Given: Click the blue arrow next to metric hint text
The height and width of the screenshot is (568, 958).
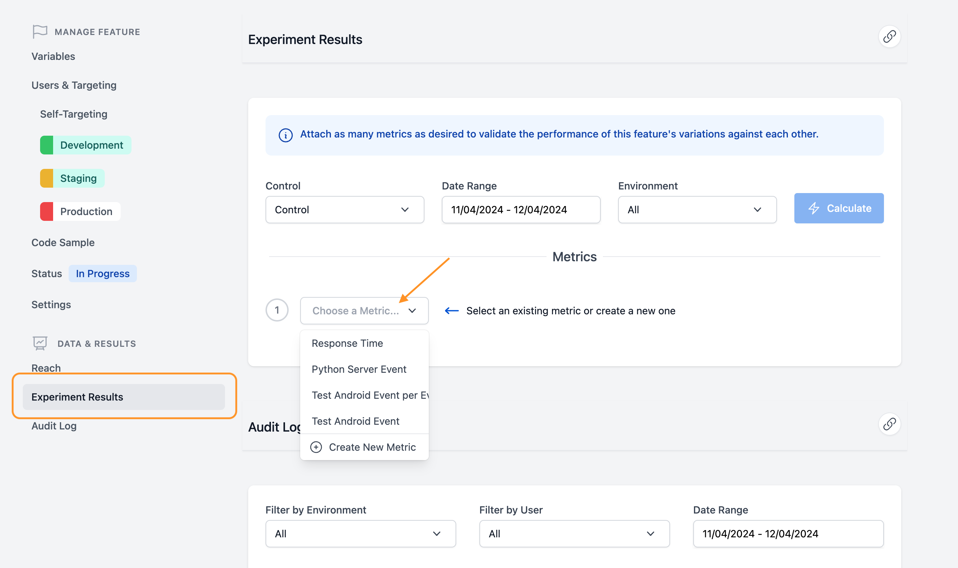Looking at the screenshot, I should (452, 311).
